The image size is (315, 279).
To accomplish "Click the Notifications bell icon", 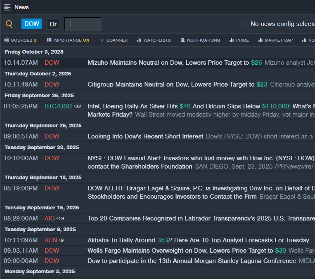I will pos(183,40).
